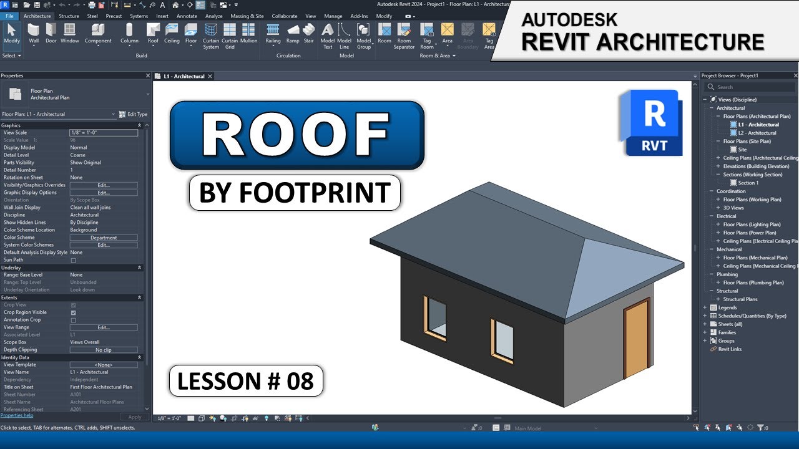Switch to the Annotate ribbon tab

pos(187,16)
